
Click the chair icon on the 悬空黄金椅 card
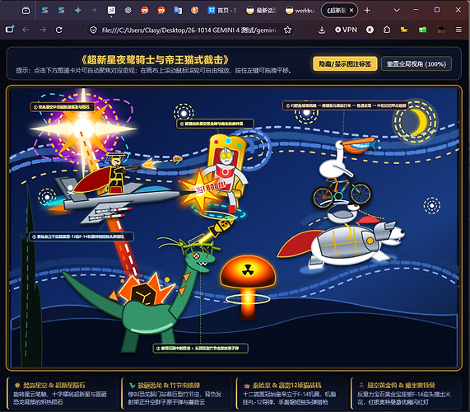[361, 386]
